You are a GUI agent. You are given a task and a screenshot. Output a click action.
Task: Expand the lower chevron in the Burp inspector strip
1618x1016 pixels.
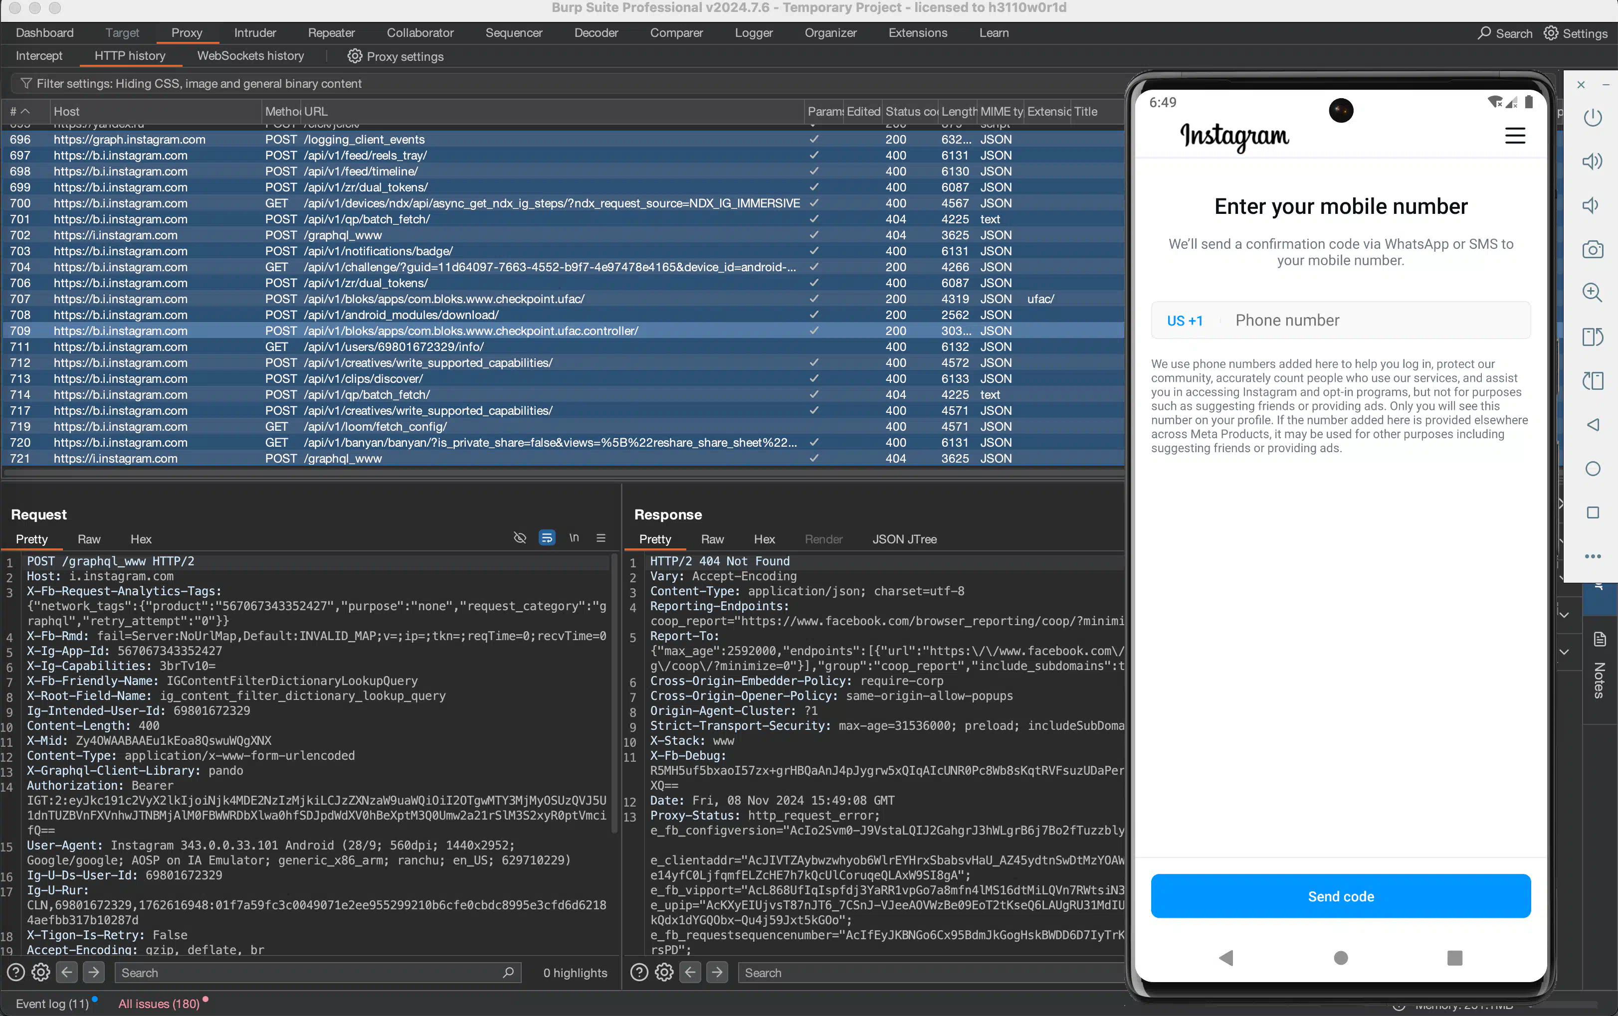(1564, 652)
